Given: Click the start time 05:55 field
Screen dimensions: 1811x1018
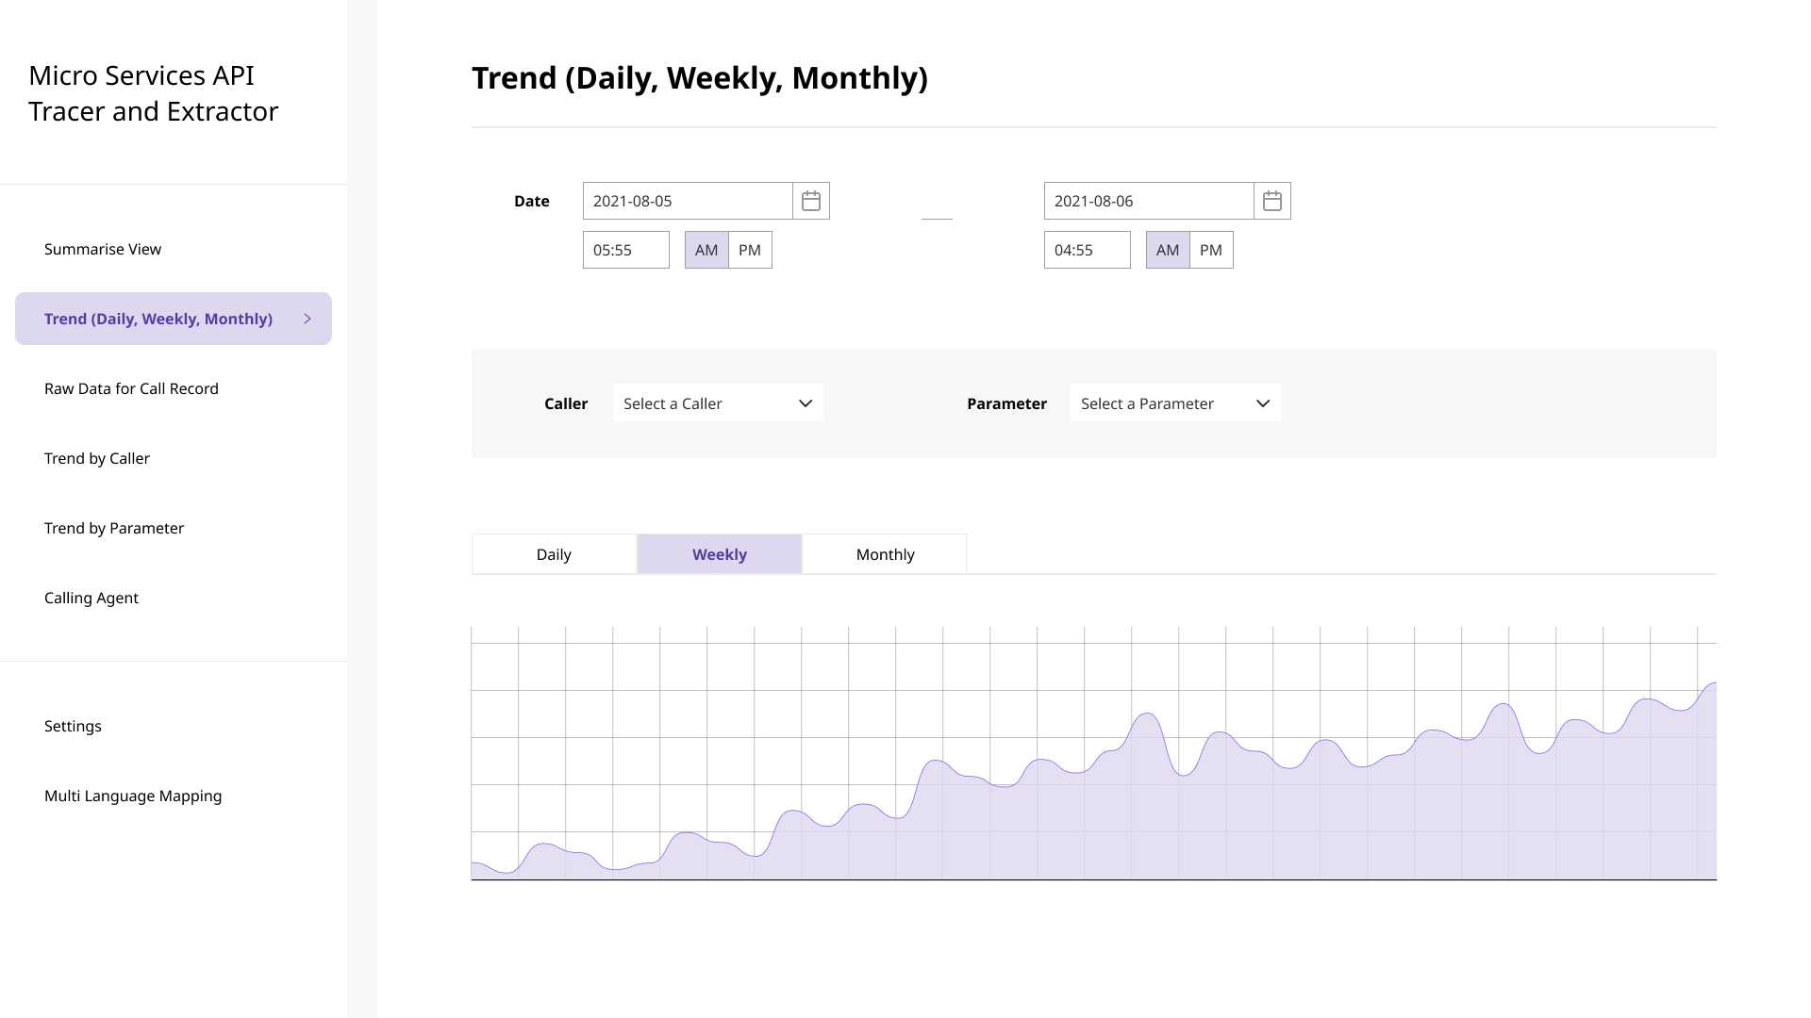Looking at the screenshot, I should [x=625, y=250].
